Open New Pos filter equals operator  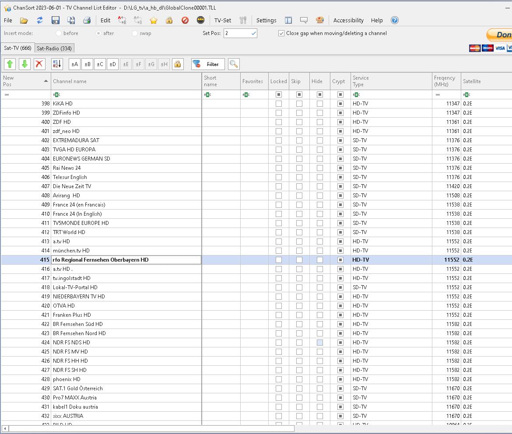7,94
